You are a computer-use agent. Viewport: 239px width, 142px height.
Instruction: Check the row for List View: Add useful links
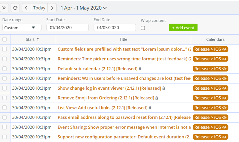click(4, 108)
